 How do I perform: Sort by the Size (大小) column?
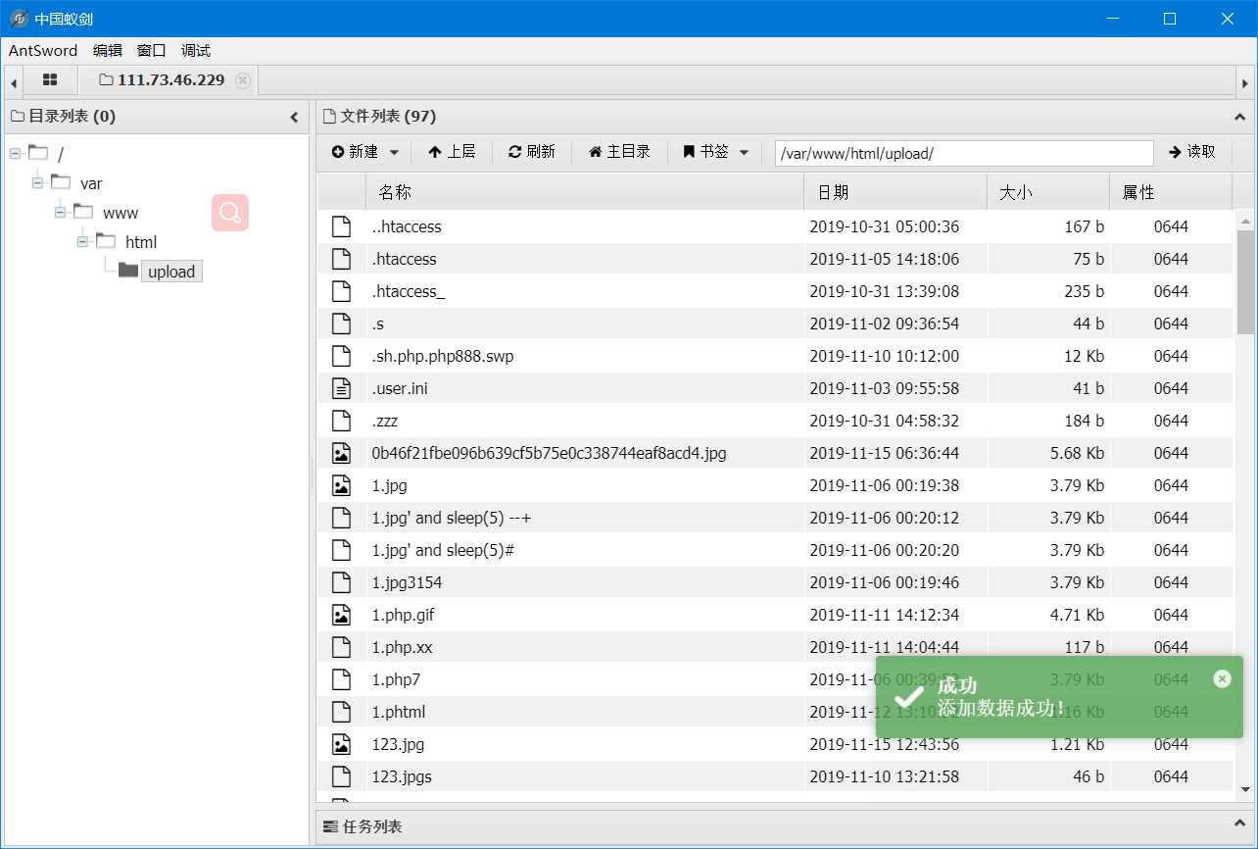coord(1048,192)
